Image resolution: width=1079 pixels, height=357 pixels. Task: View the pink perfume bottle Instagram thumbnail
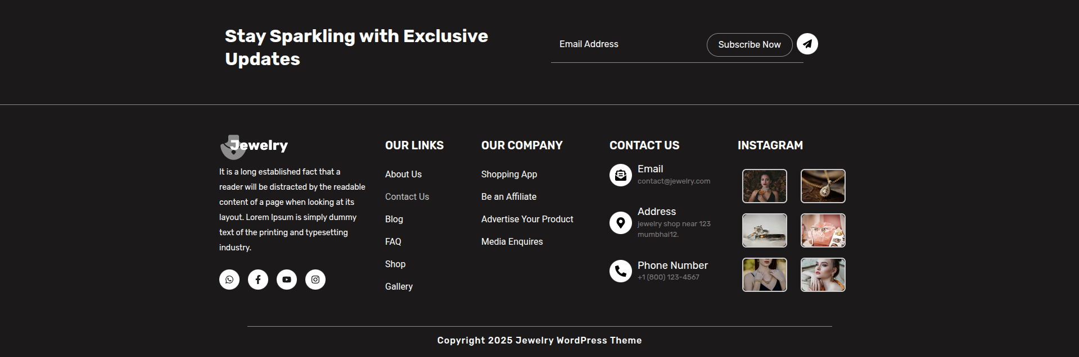pos(823,231)
